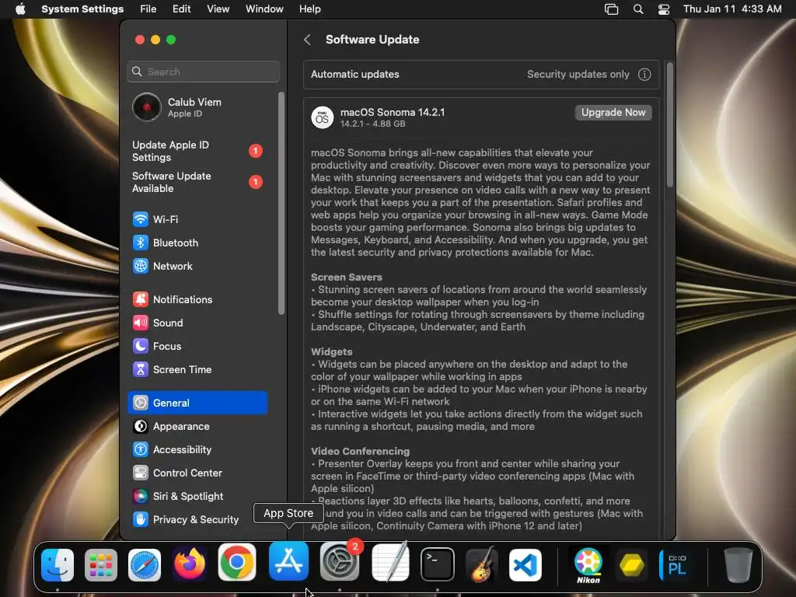Open the Edit menu

[x=181, y=9]
